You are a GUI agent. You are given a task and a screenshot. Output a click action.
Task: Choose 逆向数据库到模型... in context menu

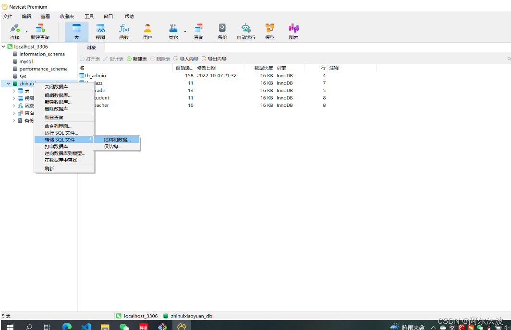tap(64, 153)
